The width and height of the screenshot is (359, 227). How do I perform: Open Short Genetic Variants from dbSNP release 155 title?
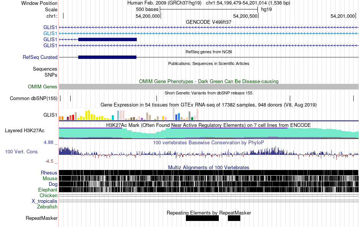(x=209, y=93)
